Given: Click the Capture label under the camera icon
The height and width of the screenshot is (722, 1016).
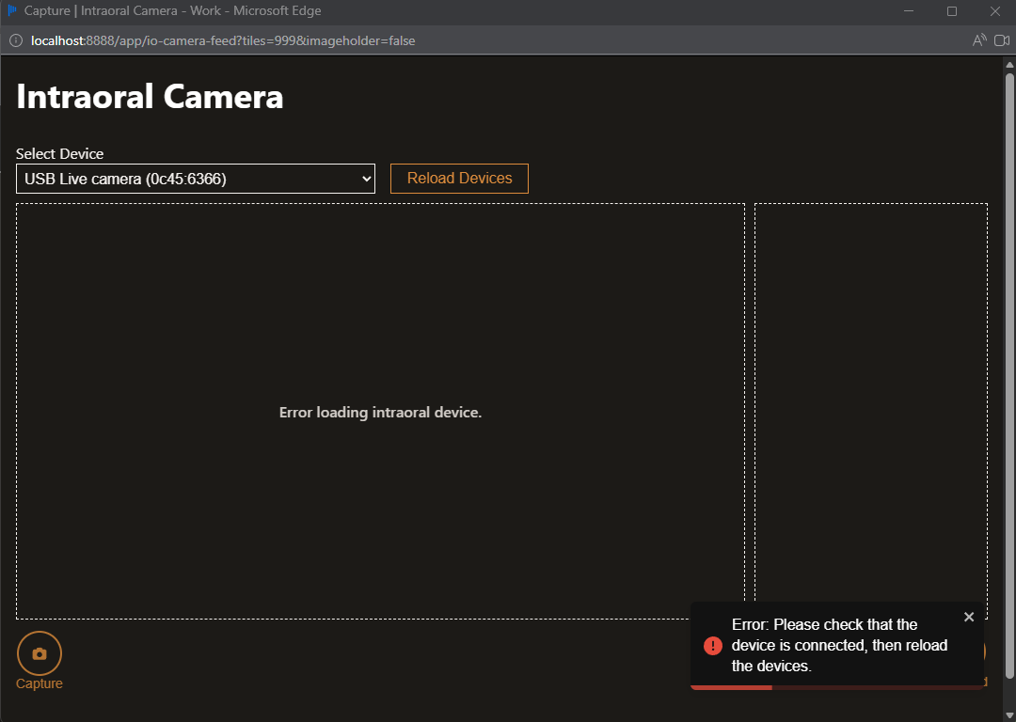Looking at the screenshot, I should pos(40,683).
